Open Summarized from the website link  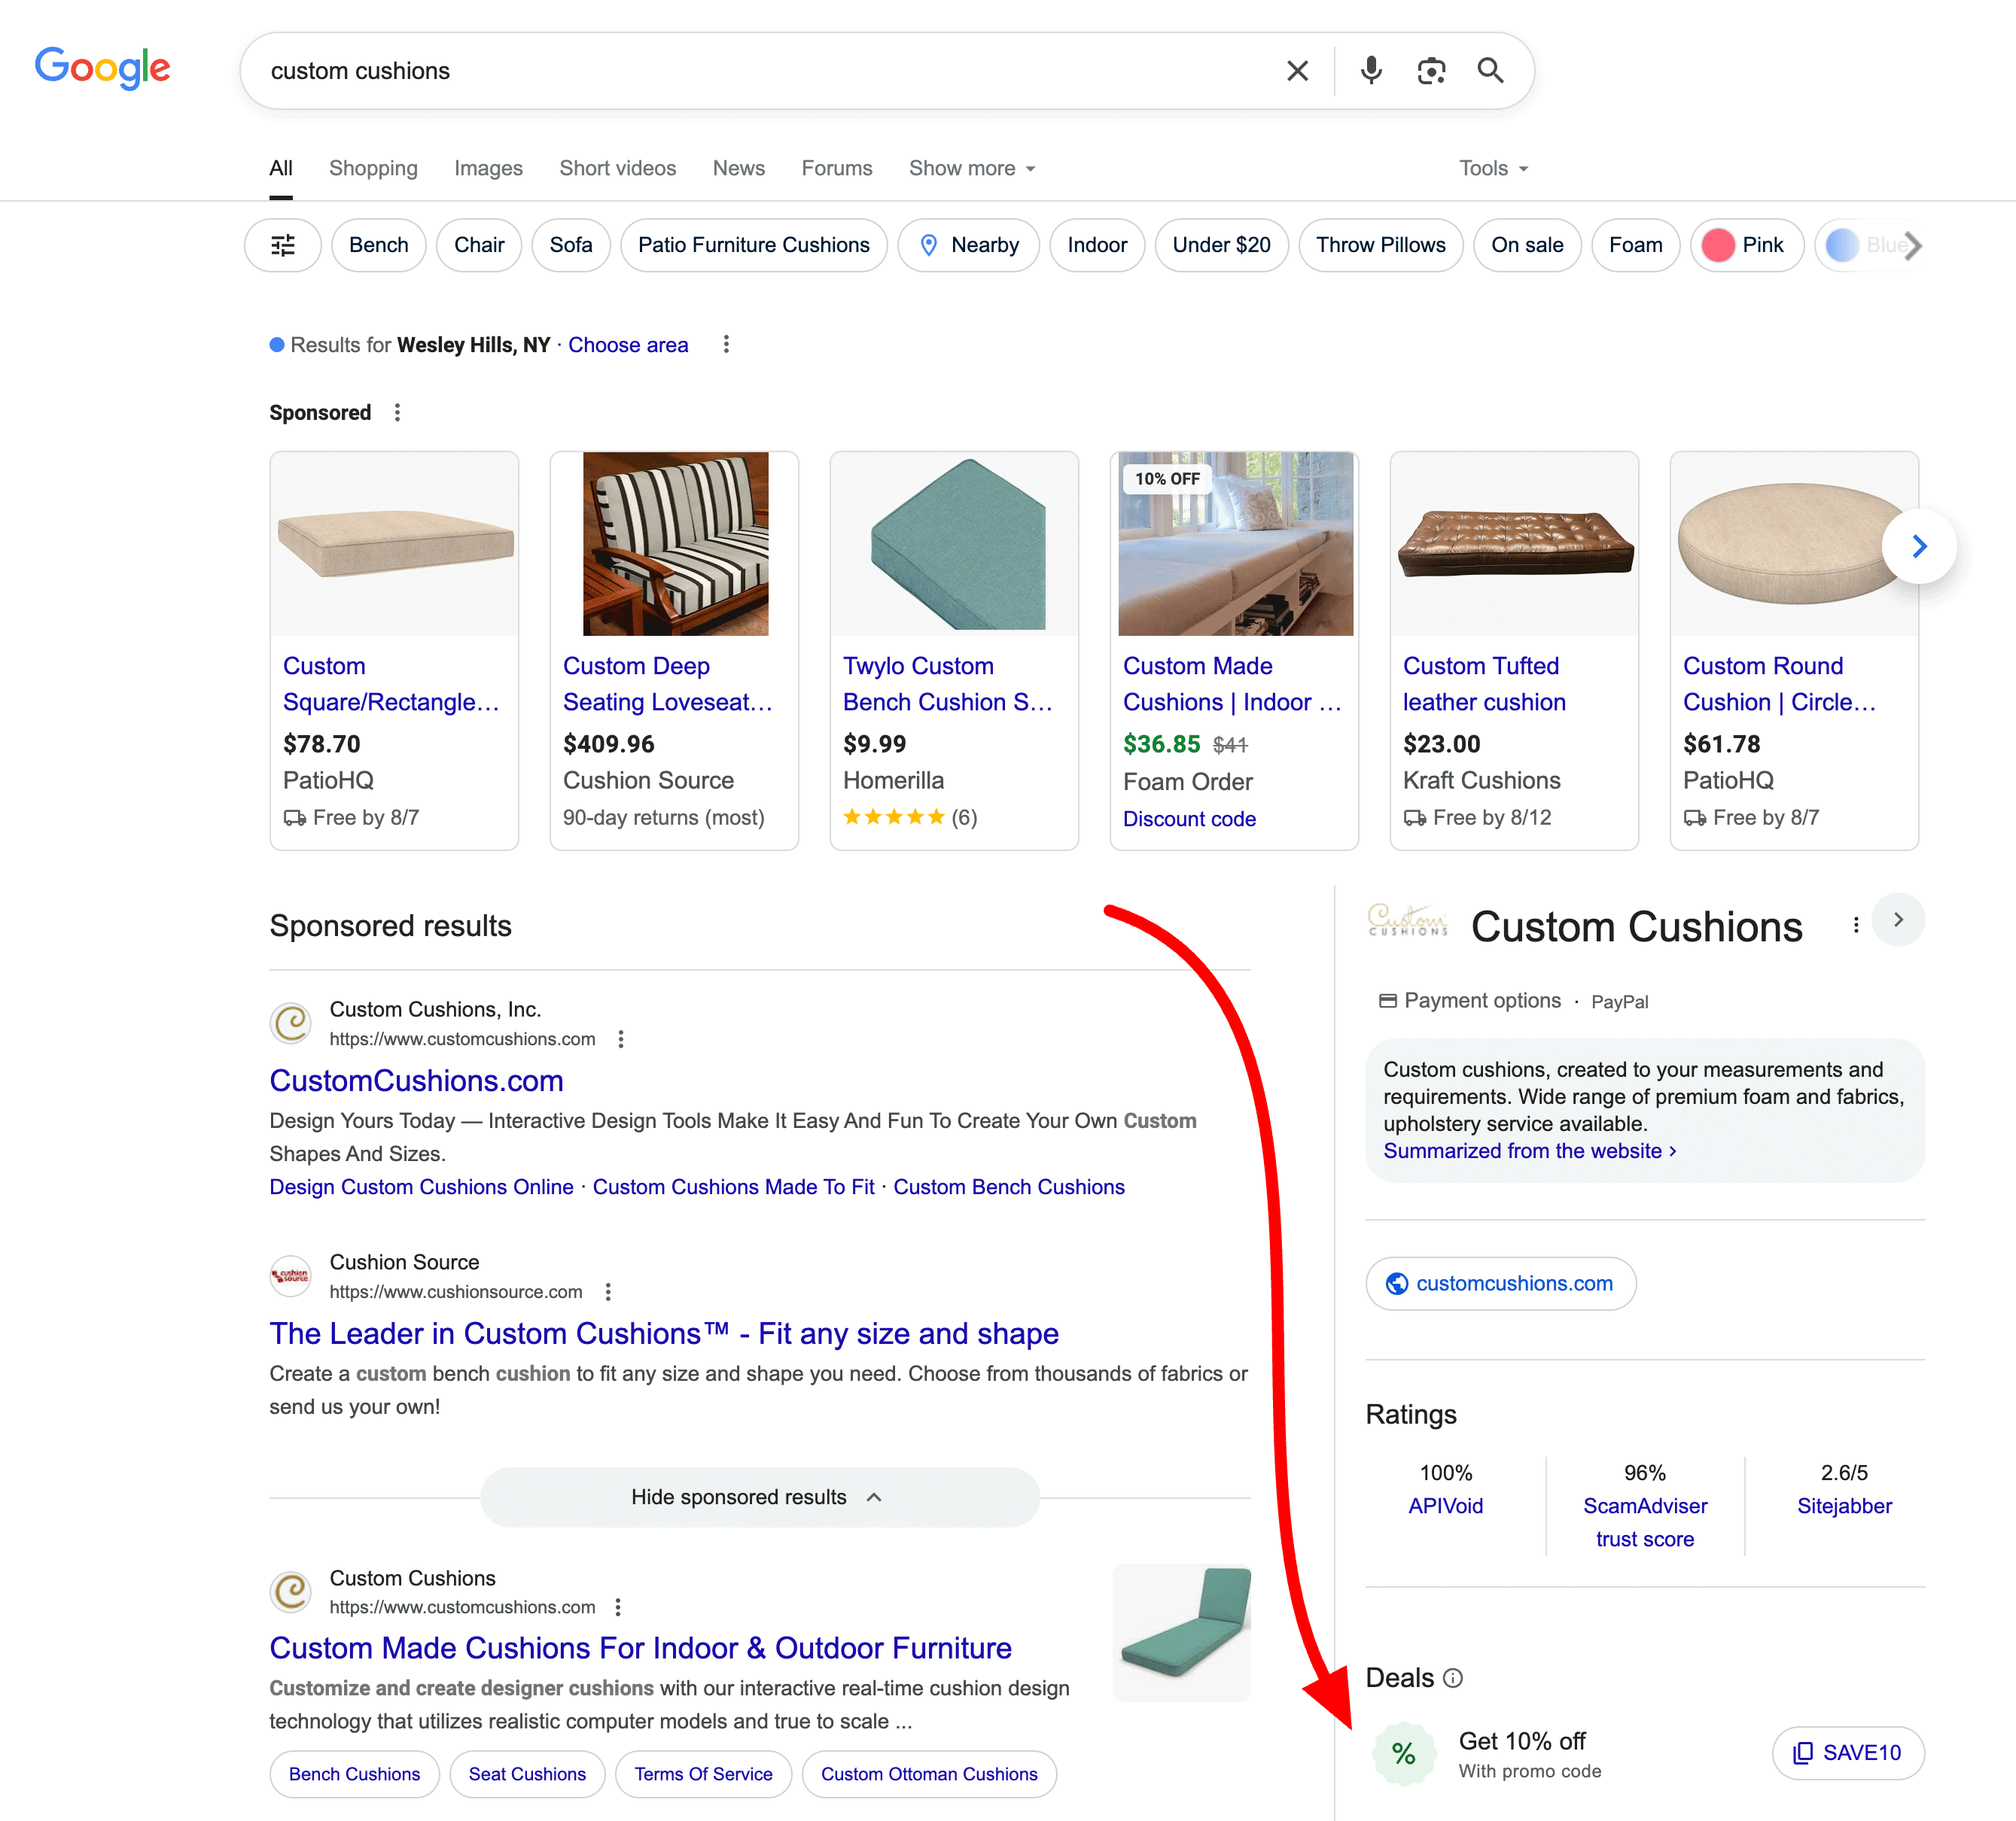1530,1151
